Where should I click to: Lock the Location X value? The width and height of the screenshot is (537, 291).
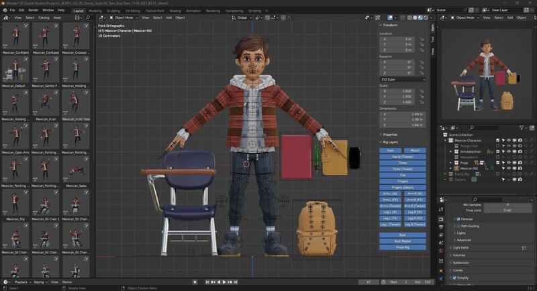click(x=421, y=40)
